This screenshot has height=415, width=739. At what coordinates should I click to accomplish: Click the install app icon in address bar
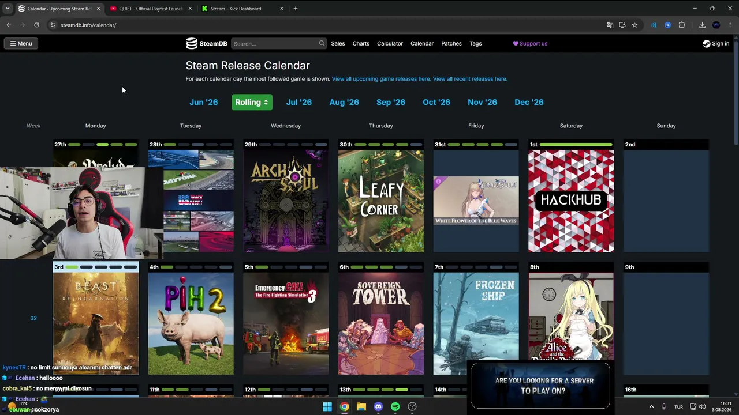[x=622, y=25]
